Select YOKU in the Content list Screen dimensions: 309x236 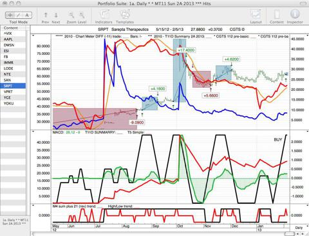(13, 103)
